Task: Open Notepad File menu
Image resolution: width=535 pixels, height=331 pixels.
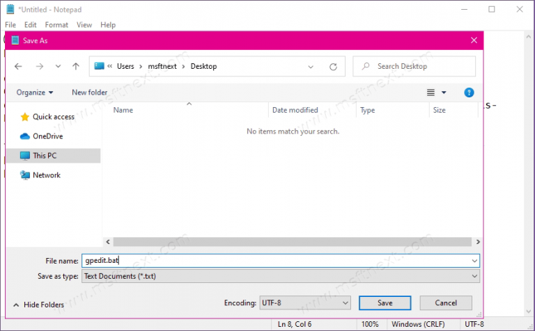Action: [10, 25]
